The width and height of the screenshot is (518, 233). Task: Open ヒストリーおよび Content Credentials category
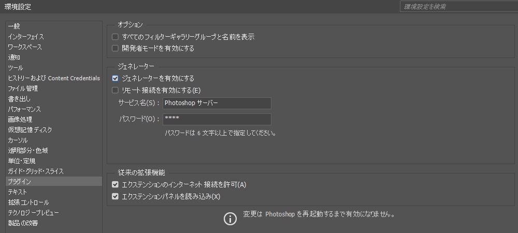(x=54, y=78)
